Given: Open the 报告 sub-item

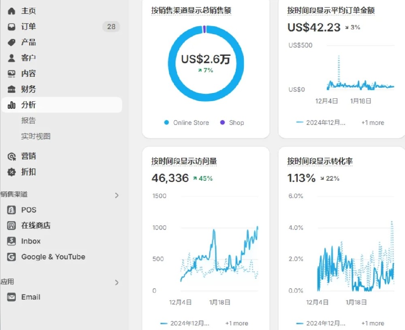Looking at the screenshot, I should coord(29,121).
